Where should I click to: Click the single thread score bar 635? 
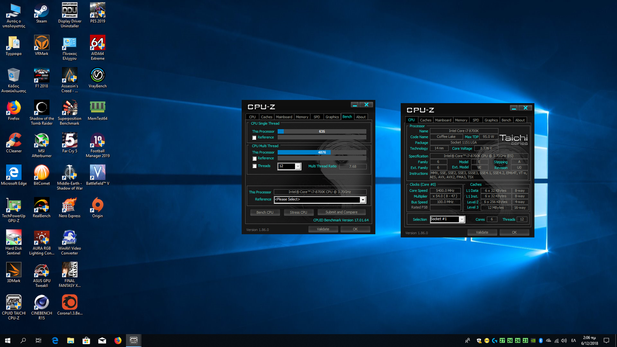[322, 131]
